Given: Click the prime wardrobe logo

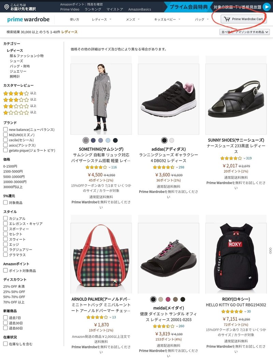Looking at the screenshot, I should pos(28,19).
